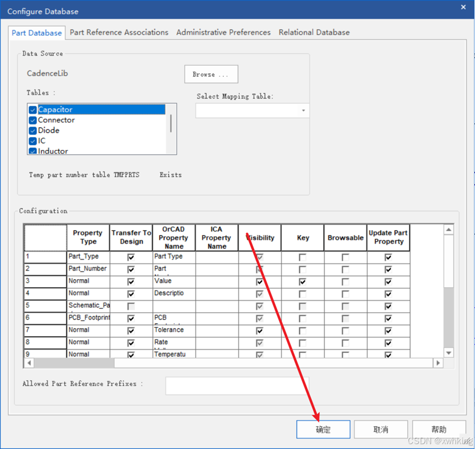475x449 pixels.
Task: Click row header number 4
Action: (x=45, y=294)
